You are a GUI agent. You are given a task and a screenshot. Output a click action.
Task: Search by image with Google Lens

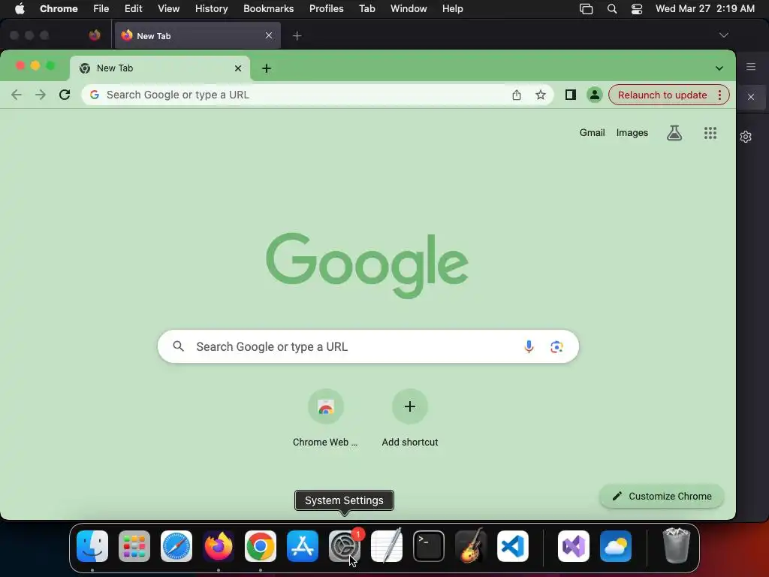tap(556, 346)
